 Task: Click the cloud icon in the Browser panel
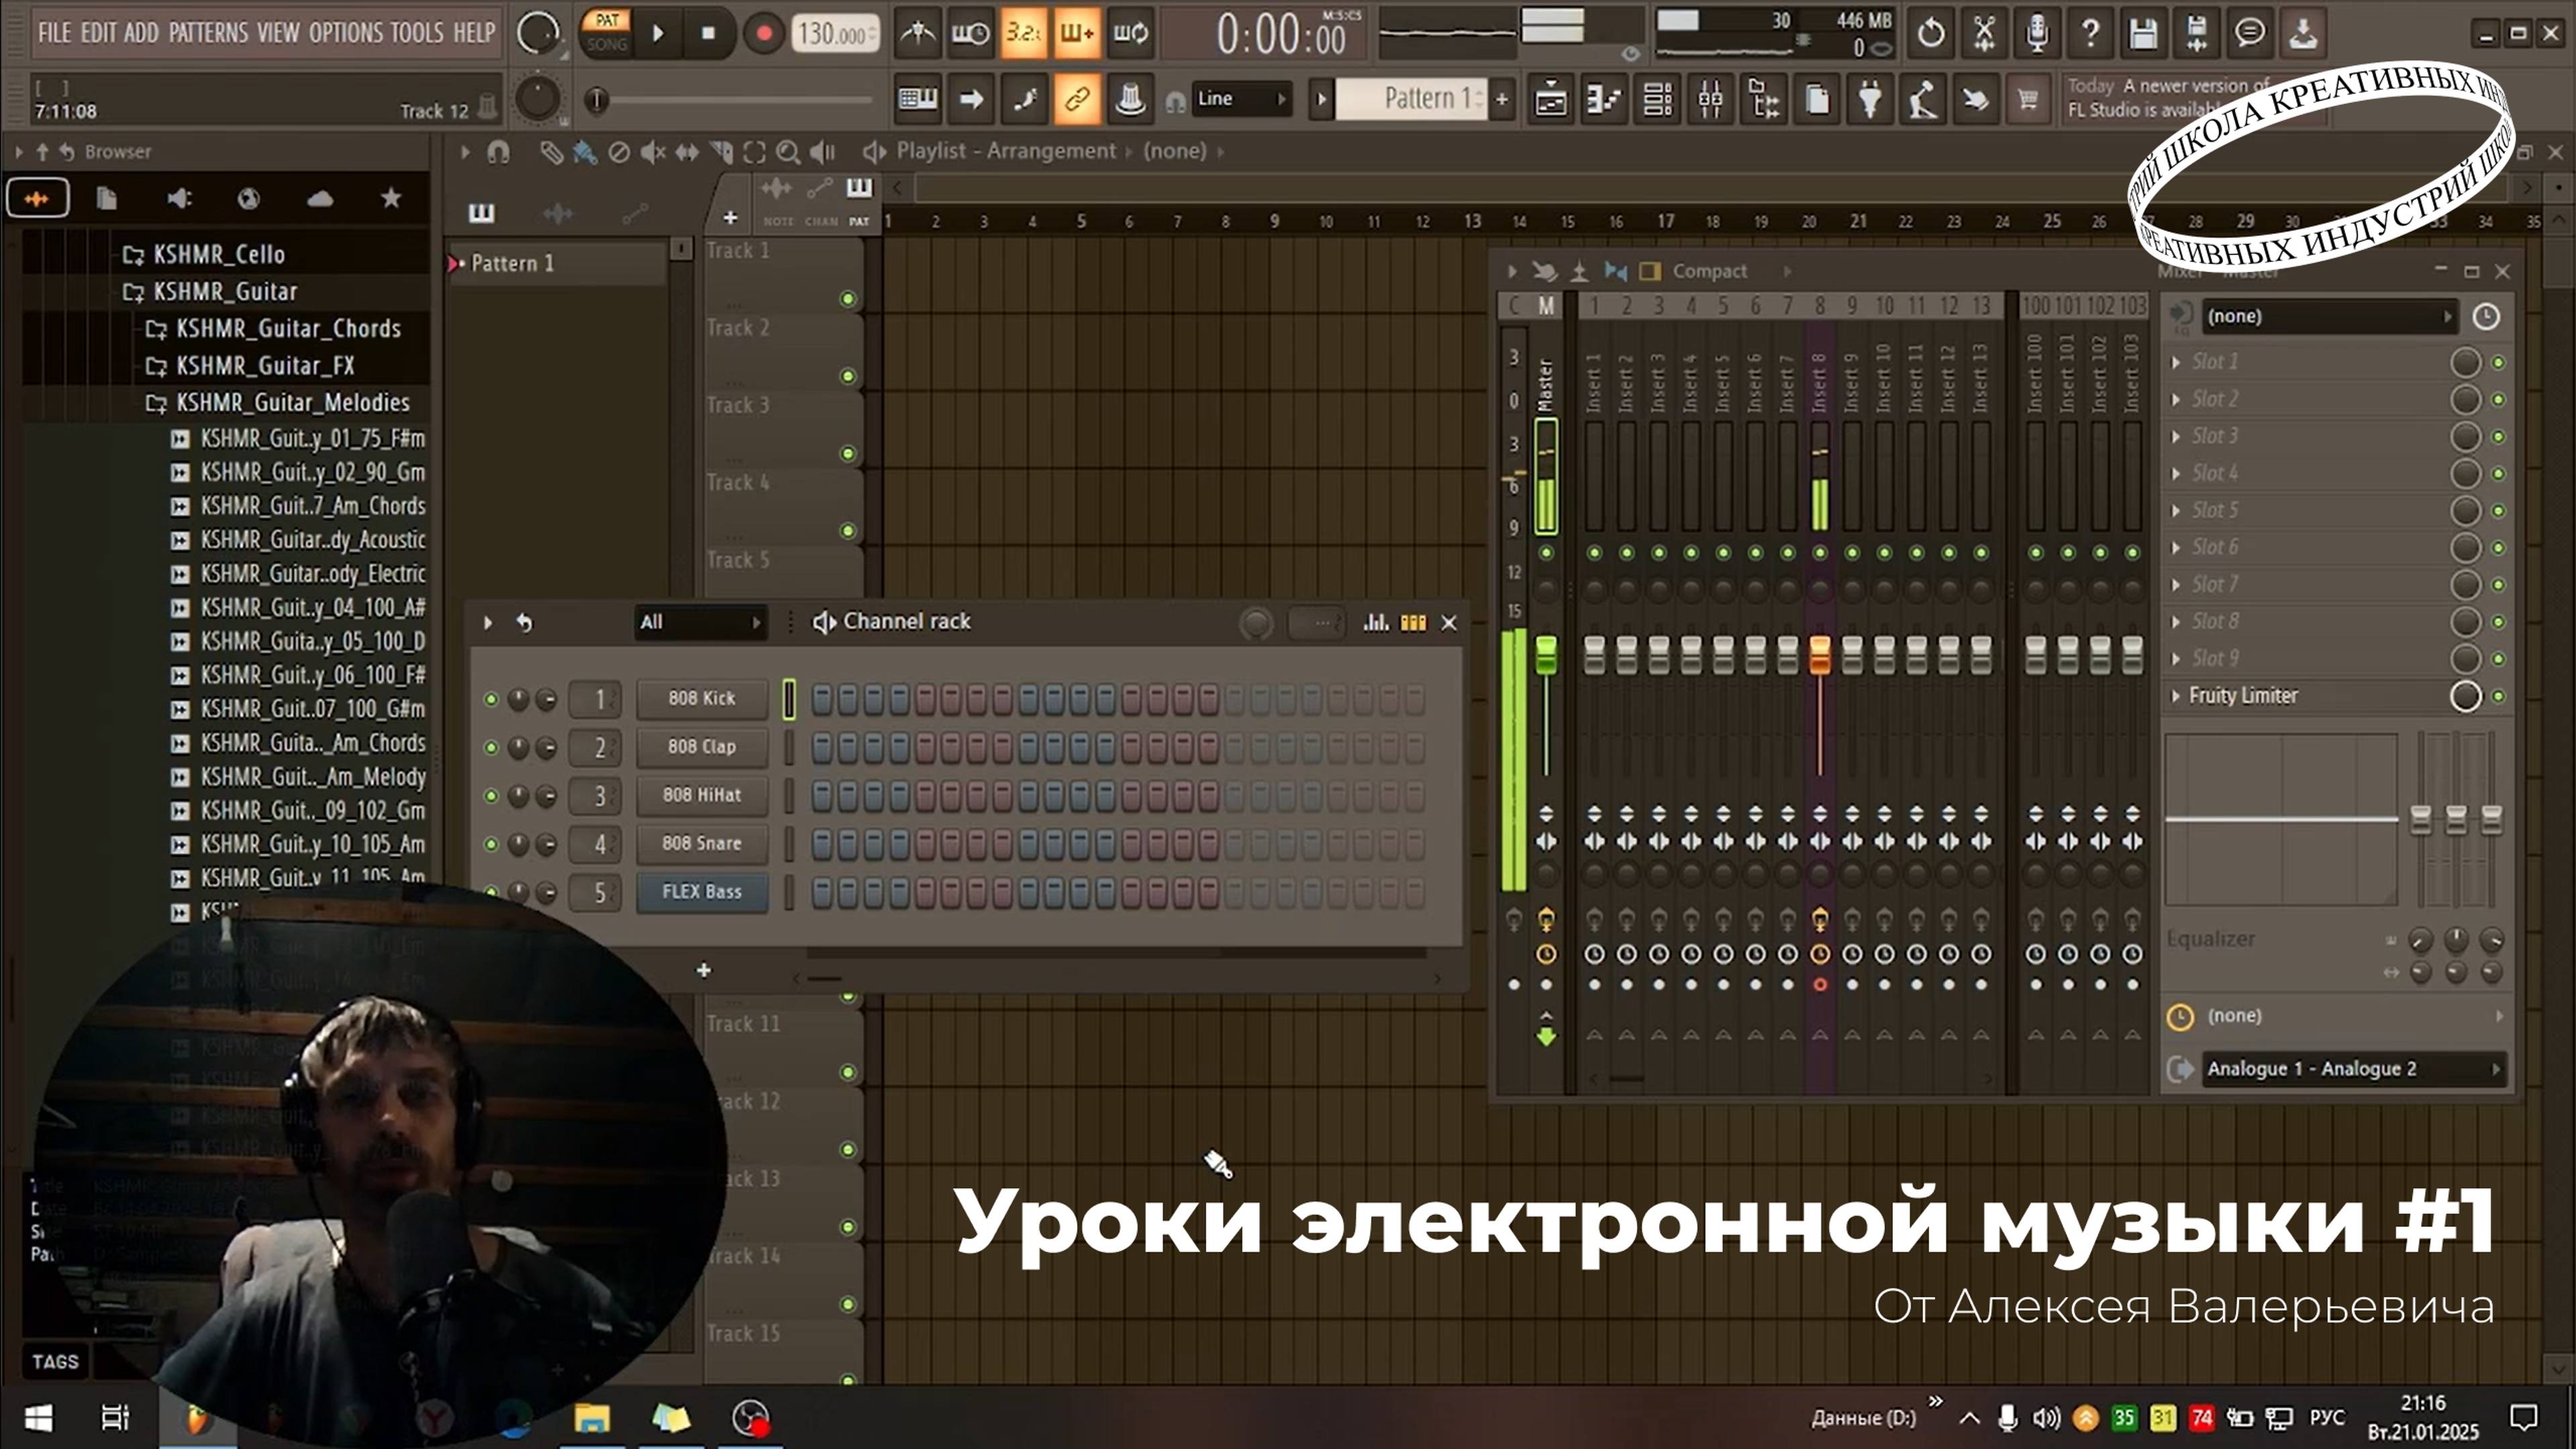coord(319,198)
